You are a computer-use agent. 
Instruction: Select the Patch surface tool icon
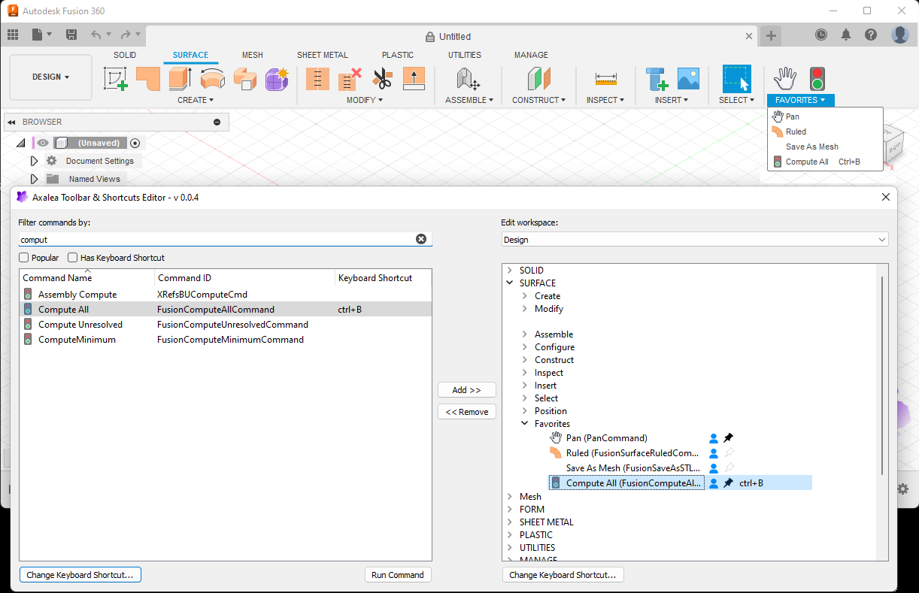(148, 78)
